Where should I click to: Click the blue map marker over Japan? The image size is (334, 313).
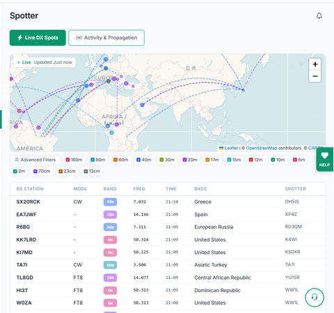coord(243,90)
